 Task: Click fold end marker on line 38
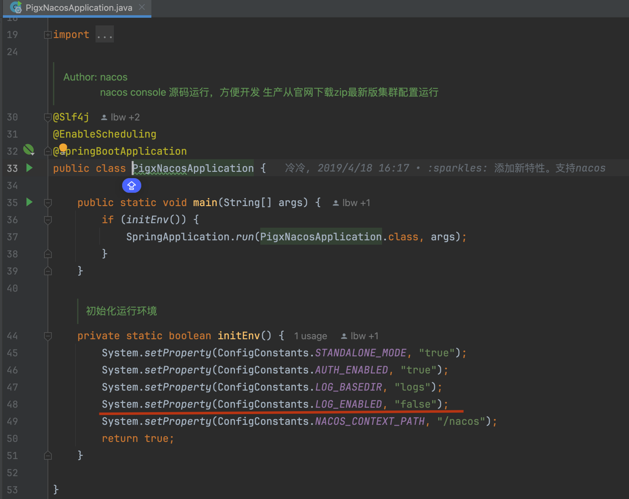48,254
